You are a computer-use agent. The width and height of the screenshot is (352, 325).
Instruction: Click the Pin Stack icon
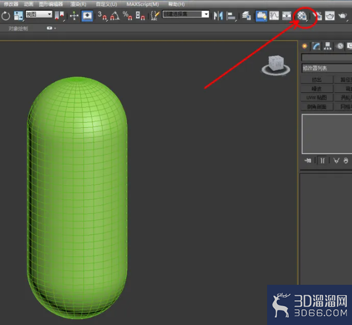(x=308, y=160)
